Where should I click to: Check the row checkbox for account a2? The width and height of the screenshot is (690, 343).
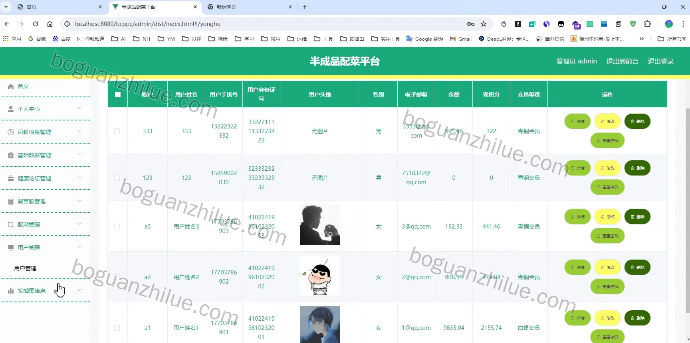[x=117, y=277]
